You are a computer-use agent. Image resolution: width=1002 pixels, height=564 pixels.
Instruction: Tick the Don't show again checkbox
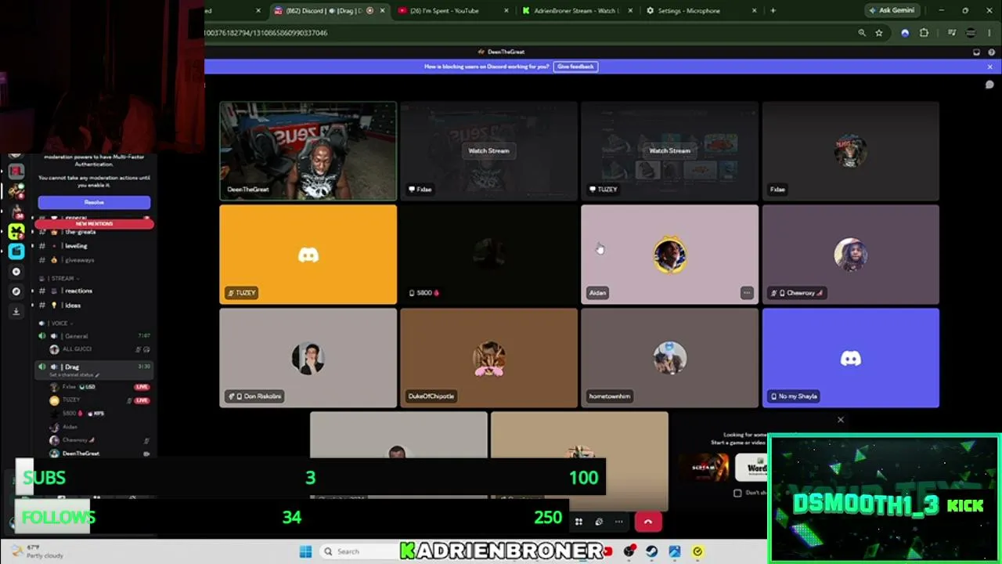click(737, 493)
